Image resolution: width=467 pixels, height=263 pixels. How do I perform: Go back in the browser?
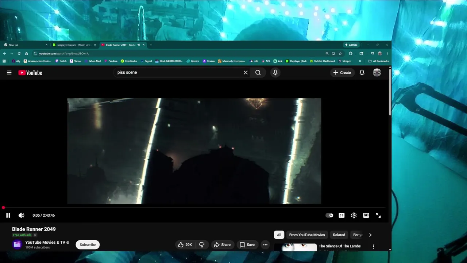4,54
